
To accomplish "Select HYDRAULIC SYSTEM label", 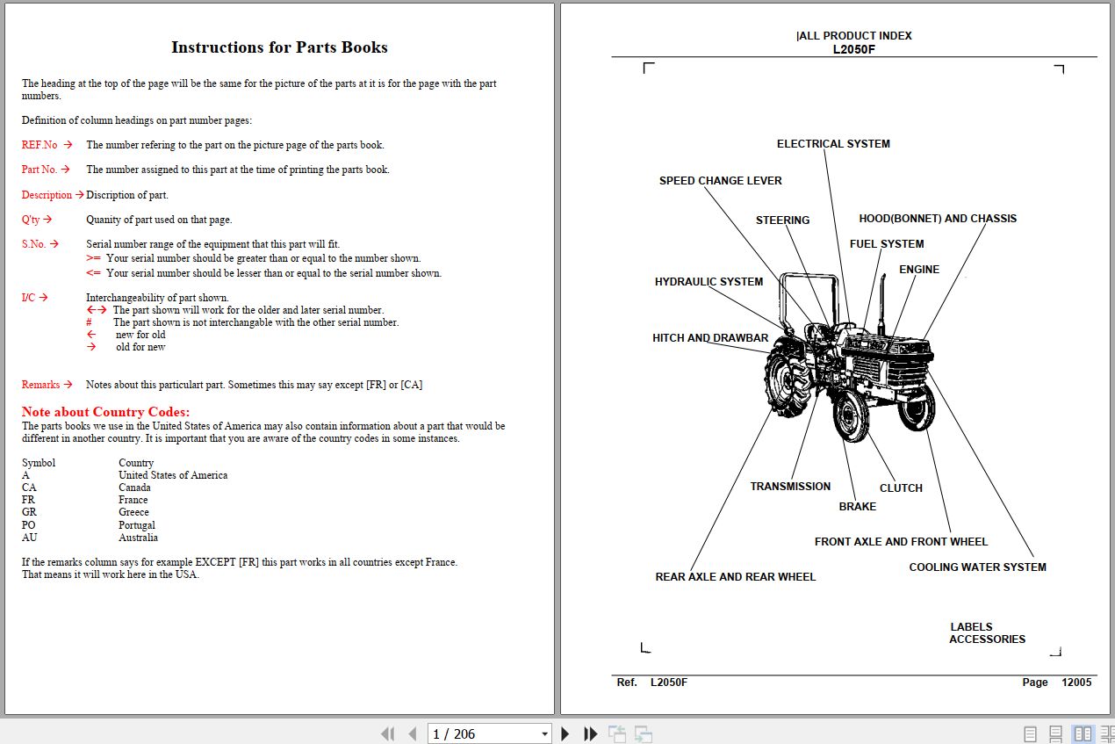I will point(709,282).
